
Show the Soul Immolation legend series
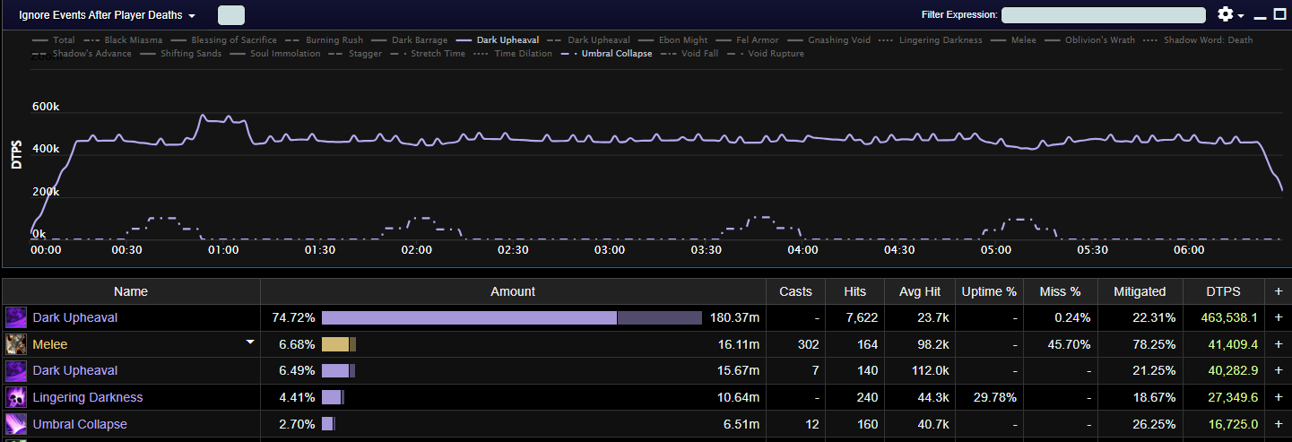(274, 54)
